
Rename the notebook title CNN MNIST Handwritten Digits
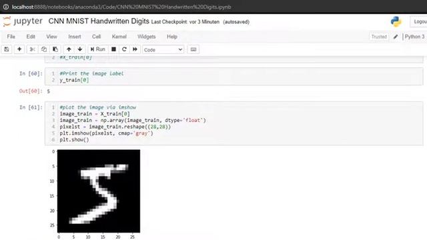[99, 21]
